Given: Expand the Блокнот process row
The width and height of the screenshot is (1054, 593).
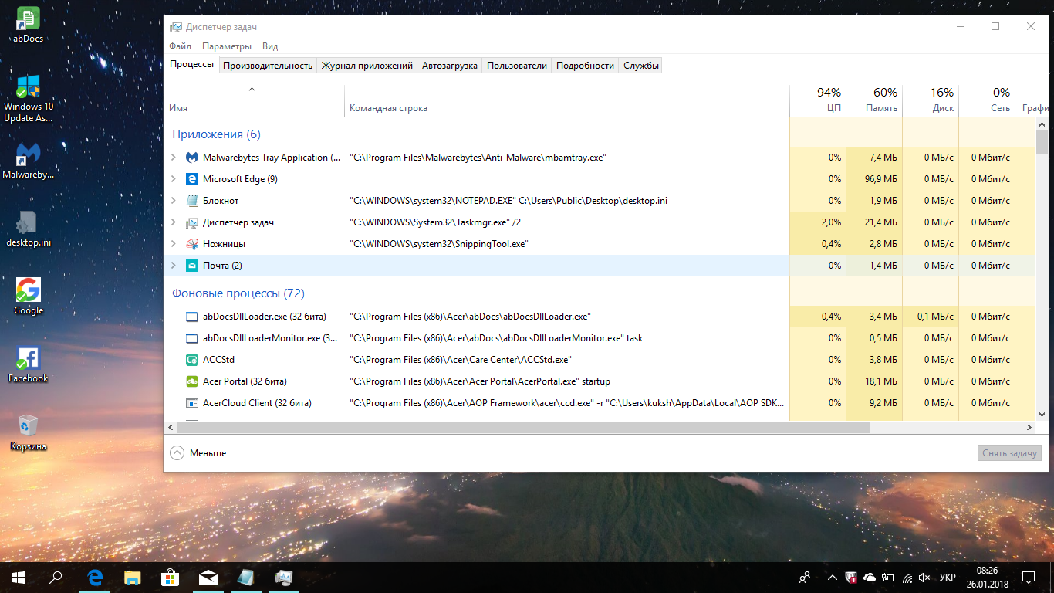Looking at the screenshot, I should (174, 201).
